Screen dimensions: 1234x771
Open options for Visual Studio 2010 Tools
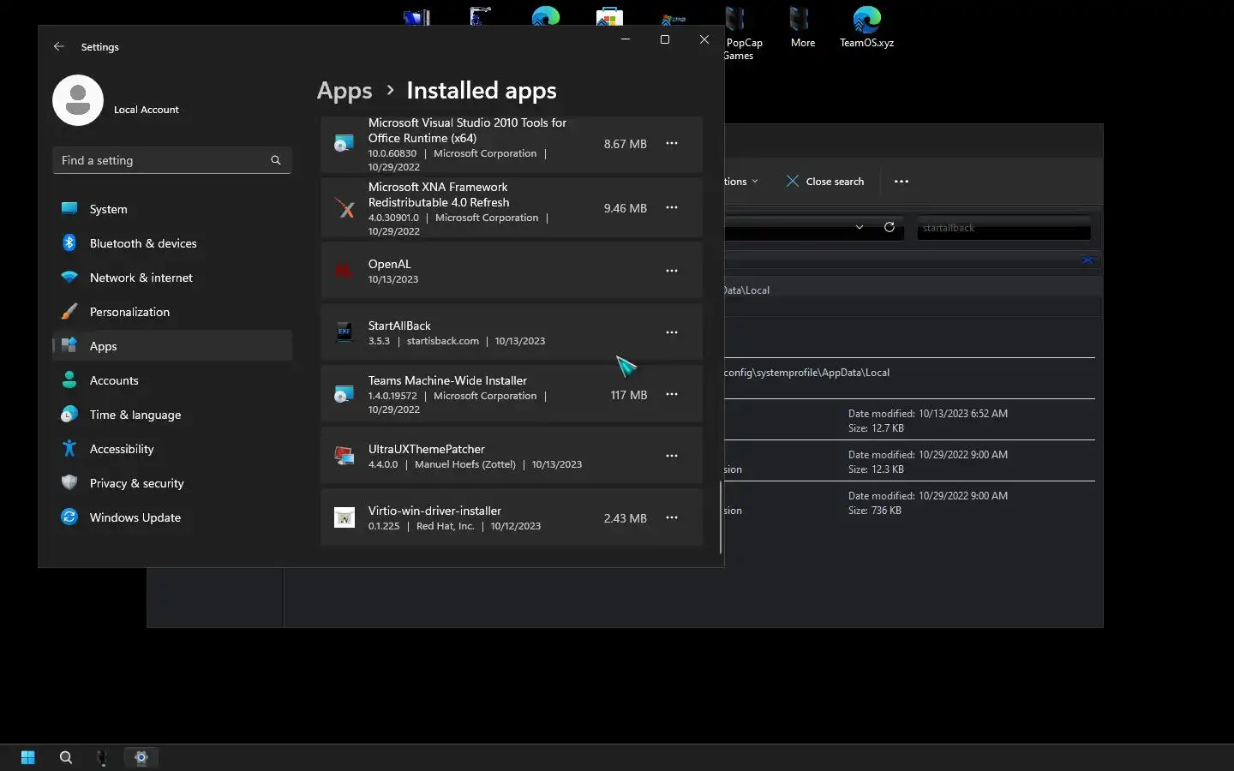click(x=672, y=144)
